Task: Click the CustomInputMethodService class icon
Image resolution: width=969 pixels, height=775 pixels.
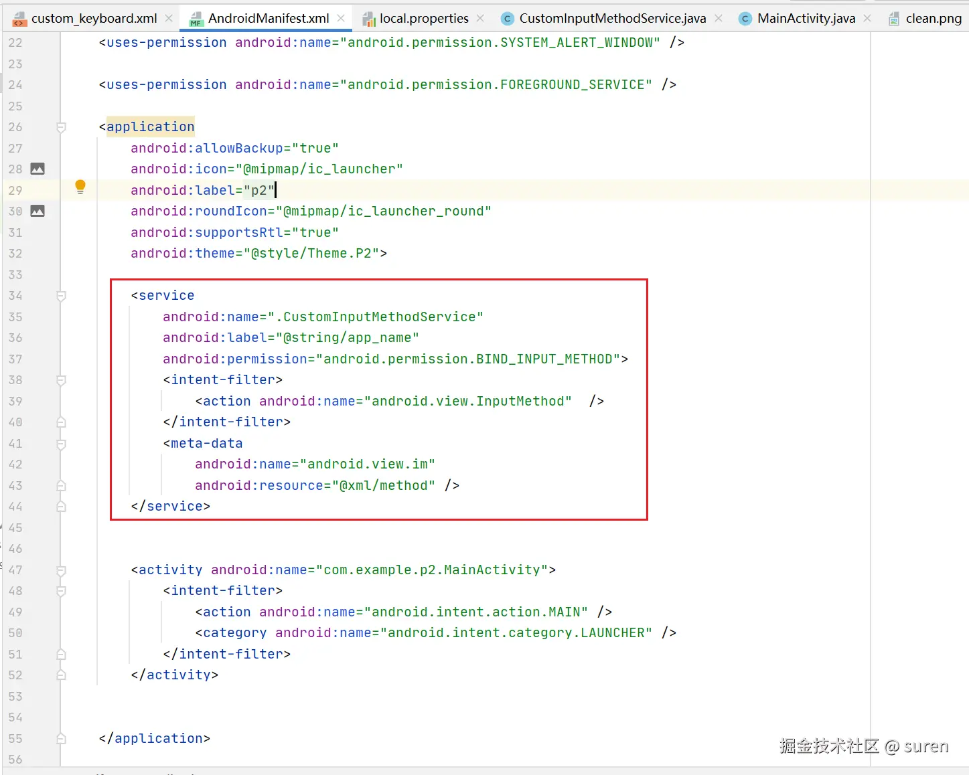Action: pyautogui.click(x=508, y=19)
